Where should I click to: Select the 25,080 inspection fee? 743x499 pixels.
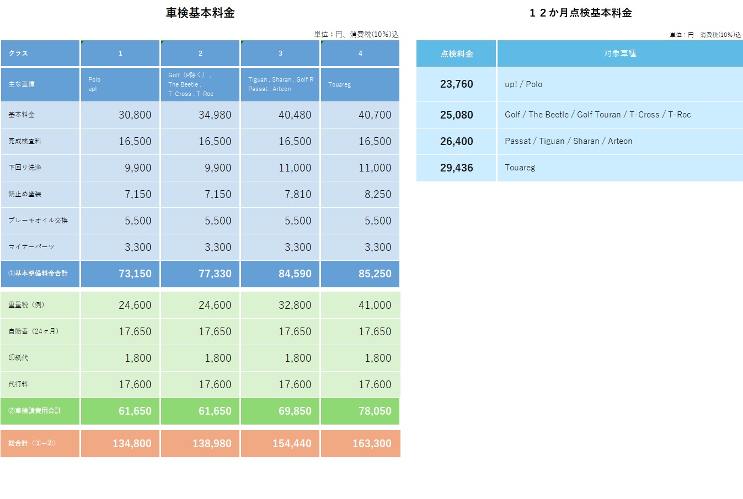click(x=456, y=115)
